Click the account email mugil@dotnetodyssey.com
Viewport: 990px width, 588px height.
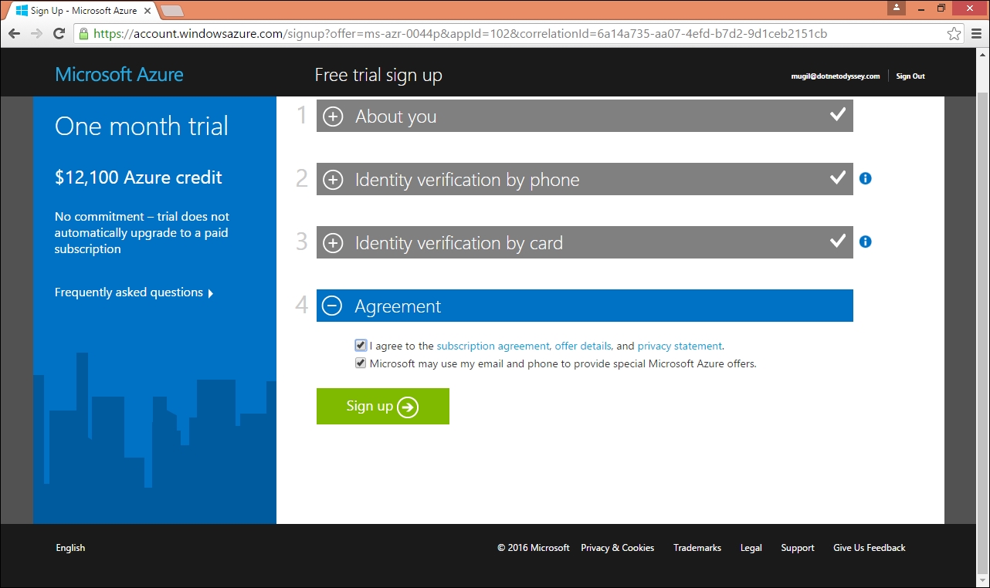click(x=836, y=76)
